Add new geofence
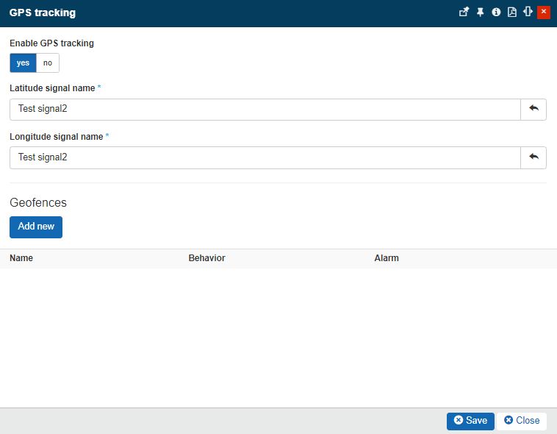This screenshot has height=434, width=557. (36, 227)
